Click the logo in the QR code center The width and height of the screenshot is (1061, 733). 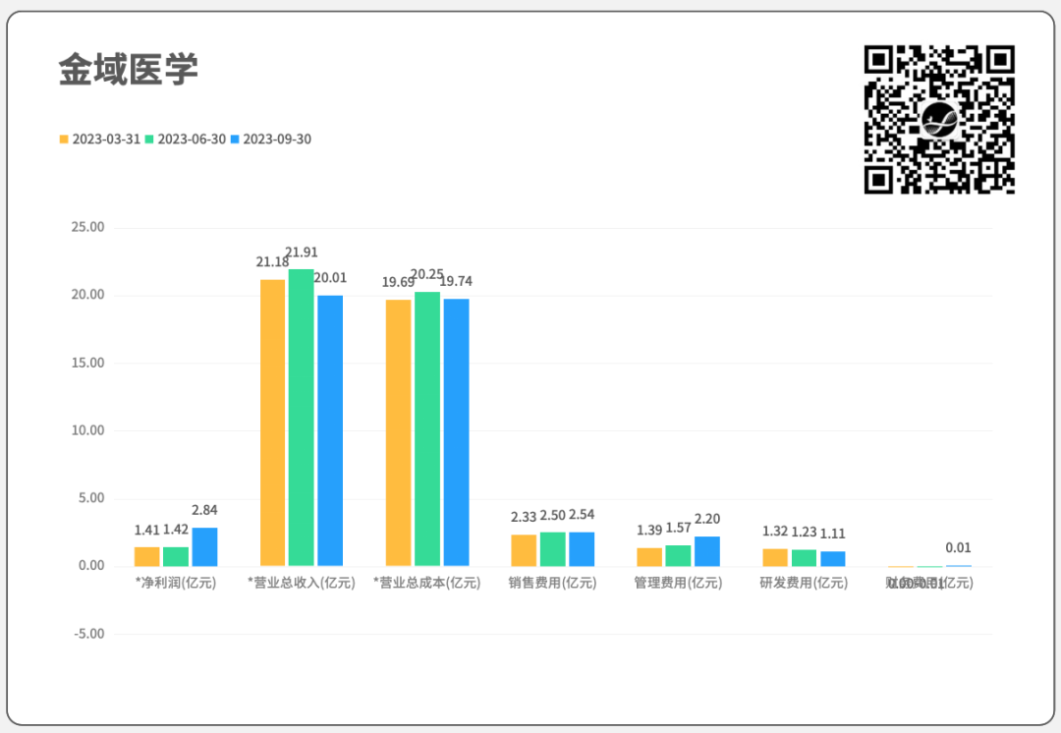[x=939, y=120]
